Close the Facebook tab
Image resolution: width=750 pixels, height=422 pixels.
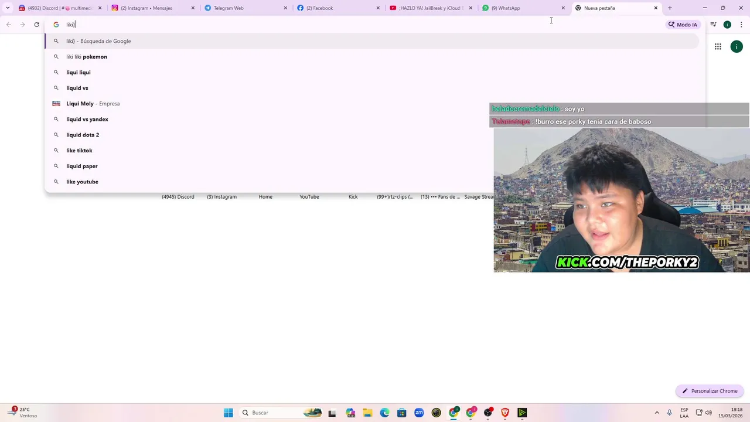click(378, 8)
